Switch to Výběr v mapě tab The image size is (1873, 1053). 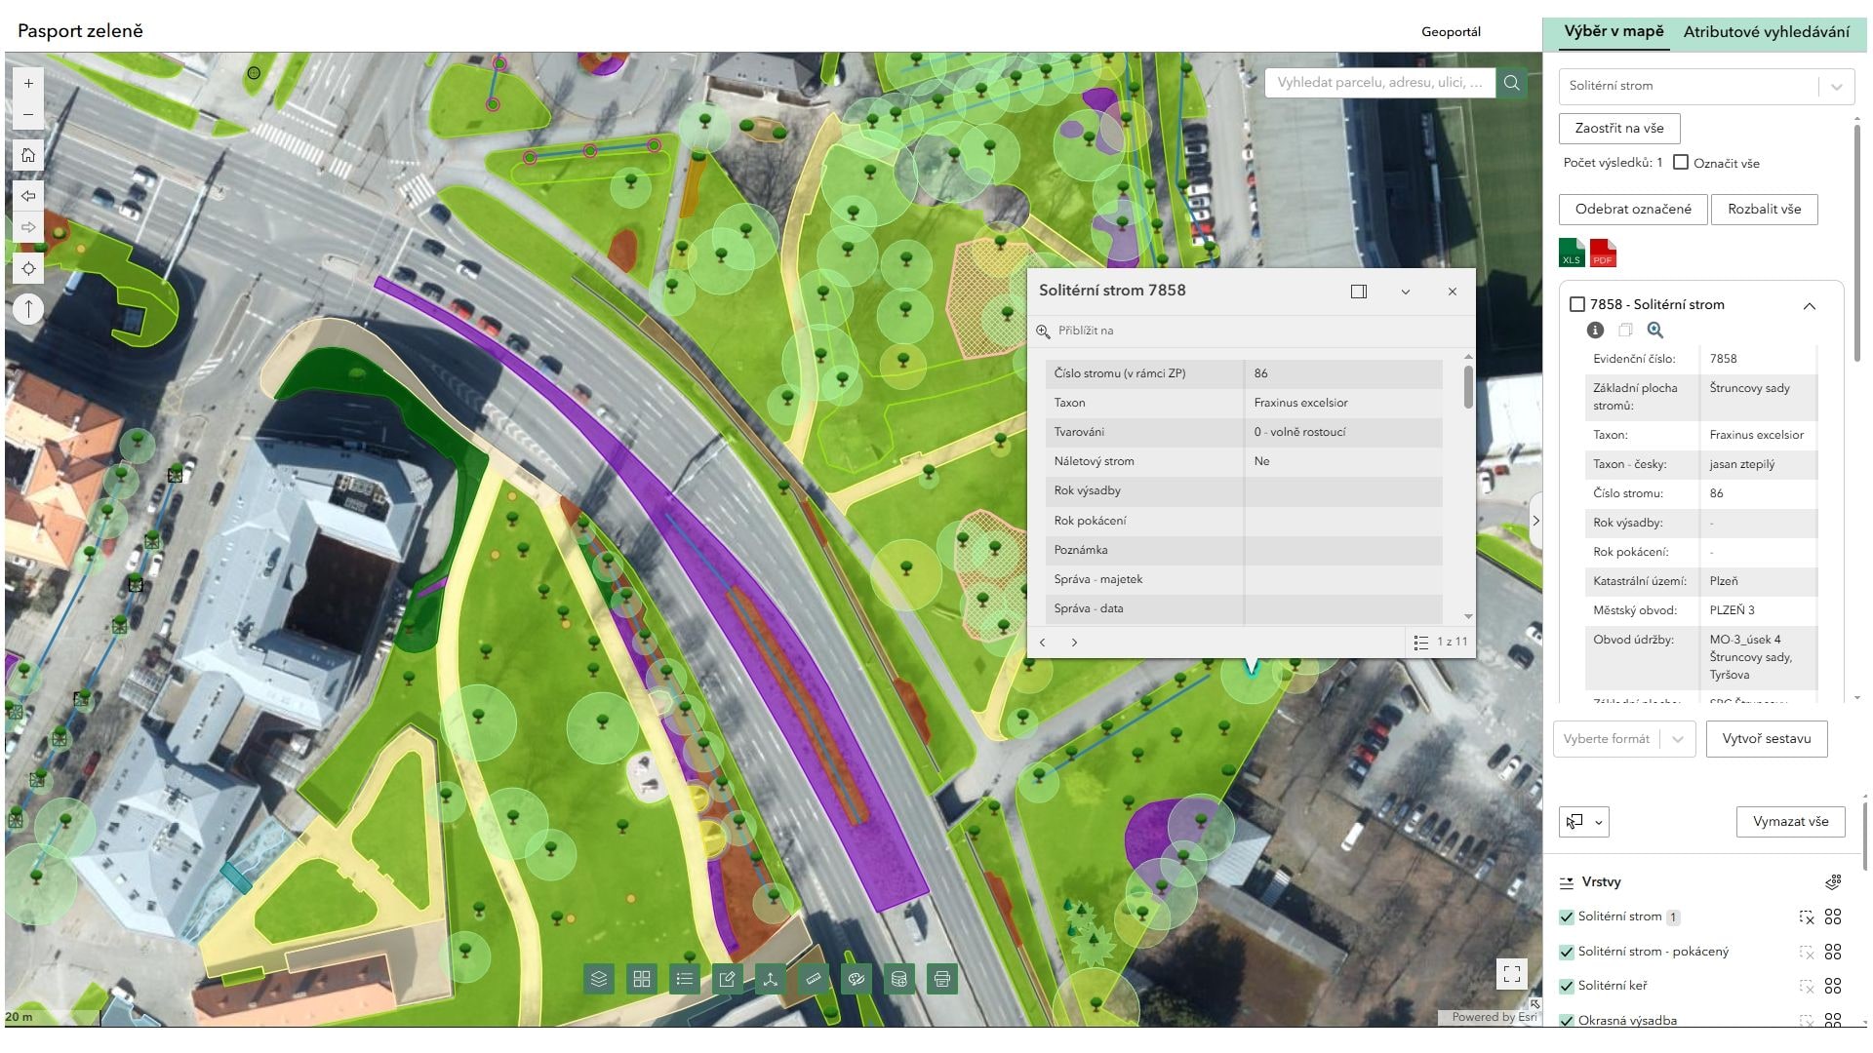click(x=1614, y=31)
